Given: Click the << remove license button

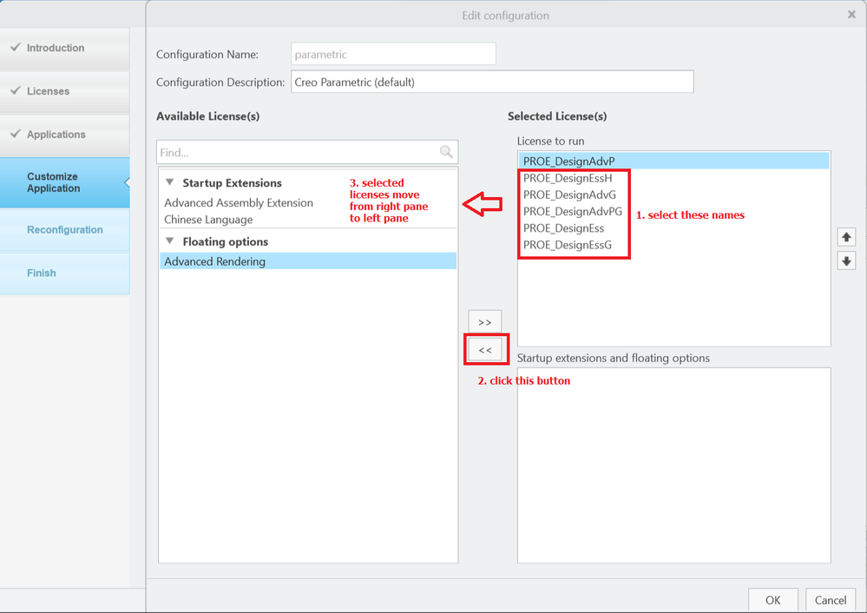Looking at the screenshot, I should click(x=485, y=350).
